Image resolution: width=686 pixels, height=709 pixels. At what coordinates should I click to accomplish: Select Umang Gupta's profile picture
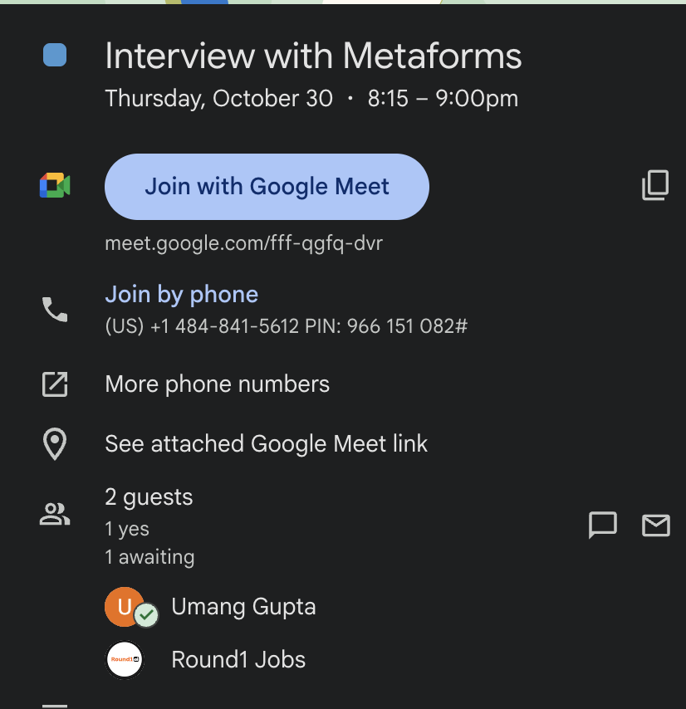[x=124, y=607]
